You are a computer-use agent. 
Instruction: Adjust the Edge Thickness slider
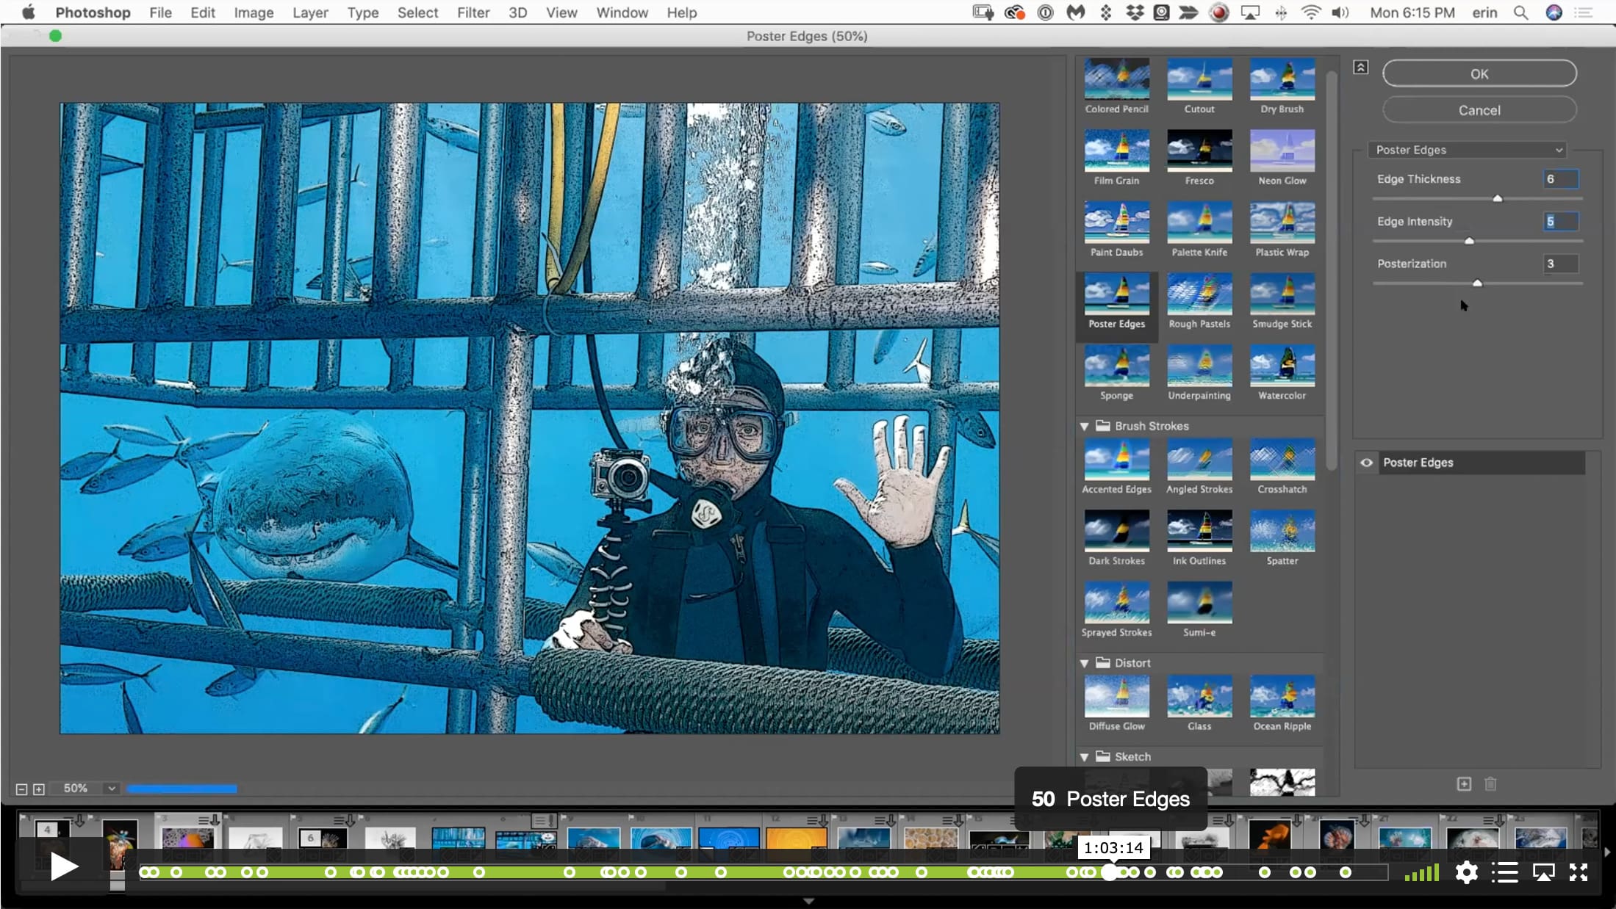point(1497,198)
